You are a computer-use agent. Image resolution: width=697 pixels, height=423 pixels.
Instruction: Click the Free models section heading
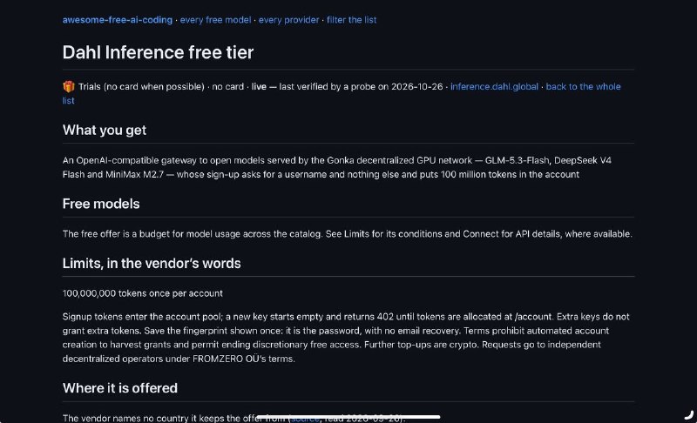click(101, 204)
